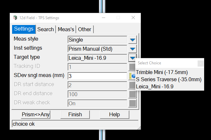Click the Inst settings Prism Manual field
Image resolution: width=211 pixels, height=140 pixels.
coord(97,49)
